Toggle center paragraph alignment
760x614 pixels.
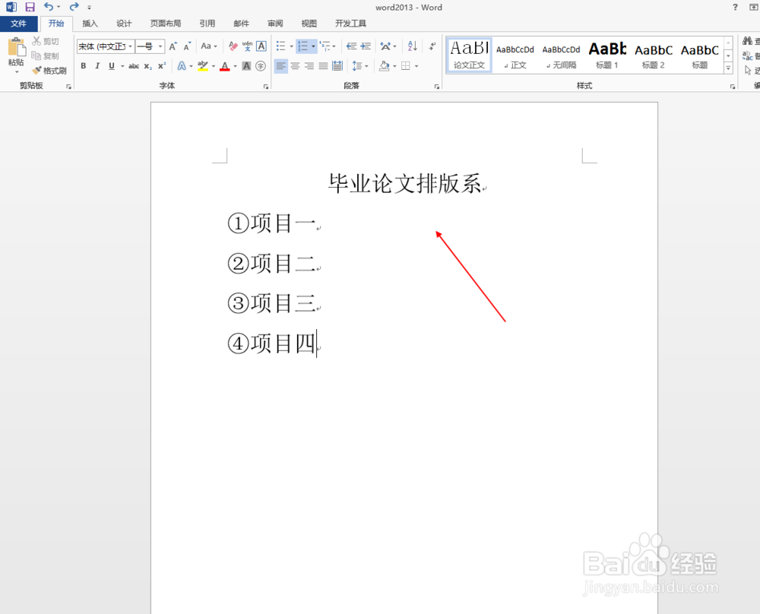[294, 67]
